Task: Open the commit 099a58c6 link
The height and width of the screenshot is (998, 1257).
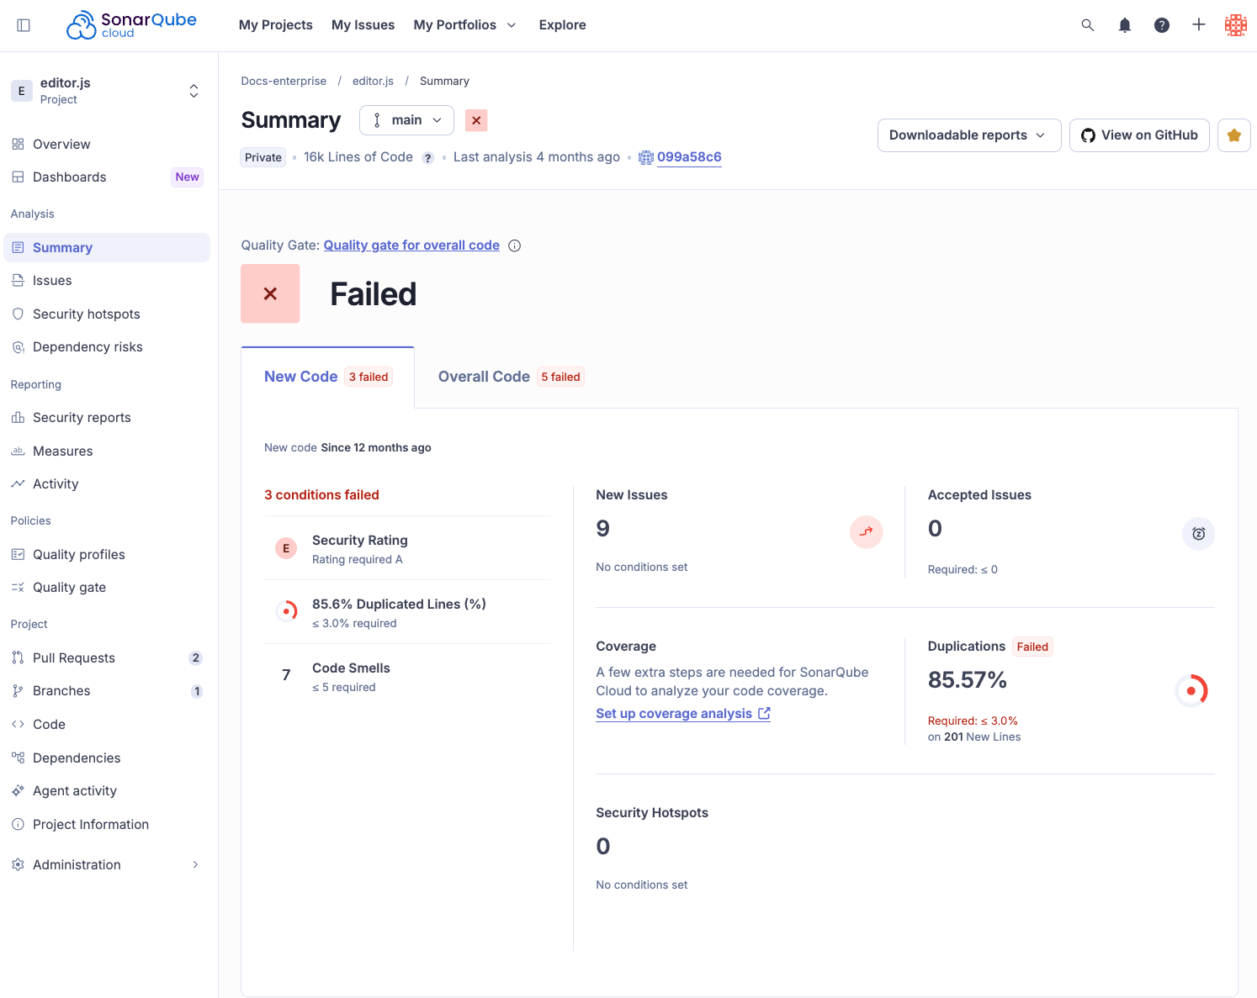Action: (x=689, y=157)
